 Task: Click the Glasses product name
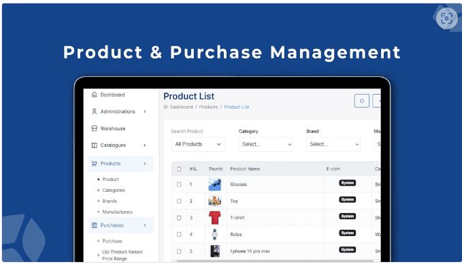tap(239, 184)
